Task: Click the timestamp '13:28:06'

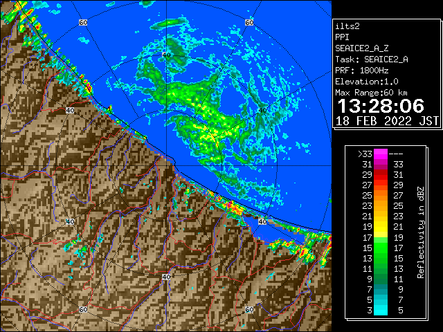Action: pos(381,106)
